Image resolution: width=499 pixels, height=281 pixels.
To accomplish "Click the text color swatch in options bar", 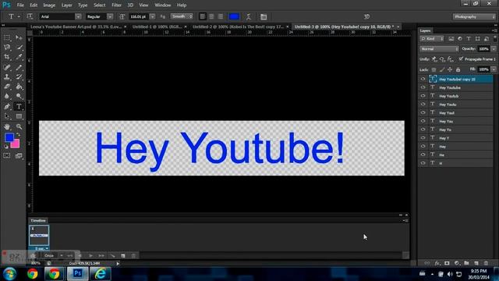I will coord(234,16).
